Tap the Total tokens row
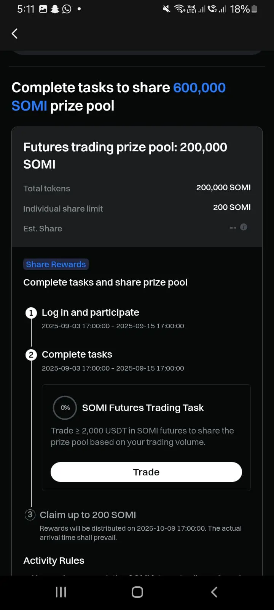 point(137,188)
